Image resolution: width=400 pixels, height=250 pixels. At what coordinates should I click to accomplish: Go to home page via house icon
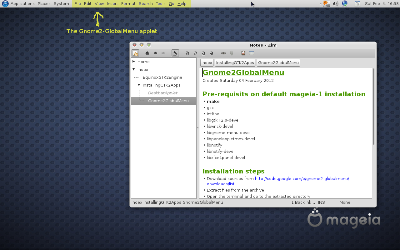(x=147, y=53)
